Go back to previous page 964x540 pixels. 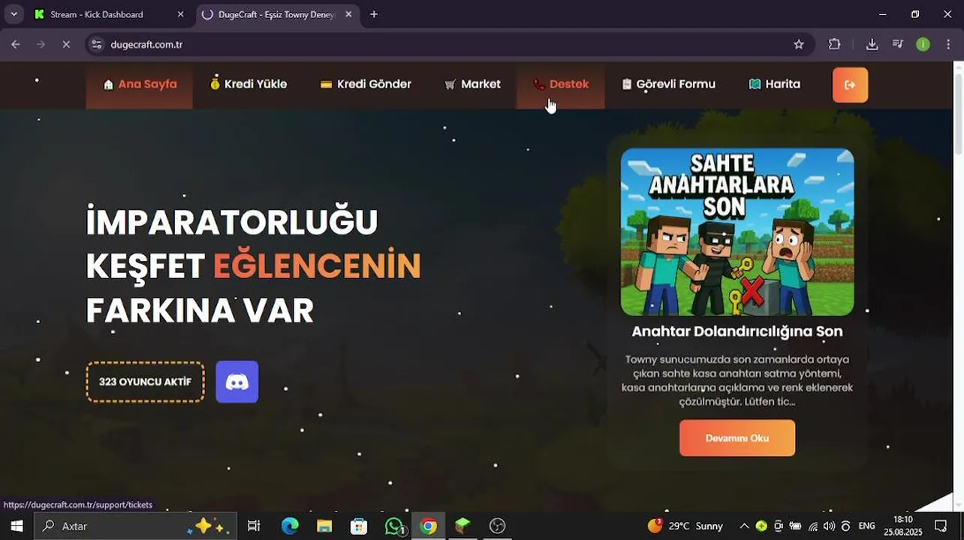(x=16, y=44)
